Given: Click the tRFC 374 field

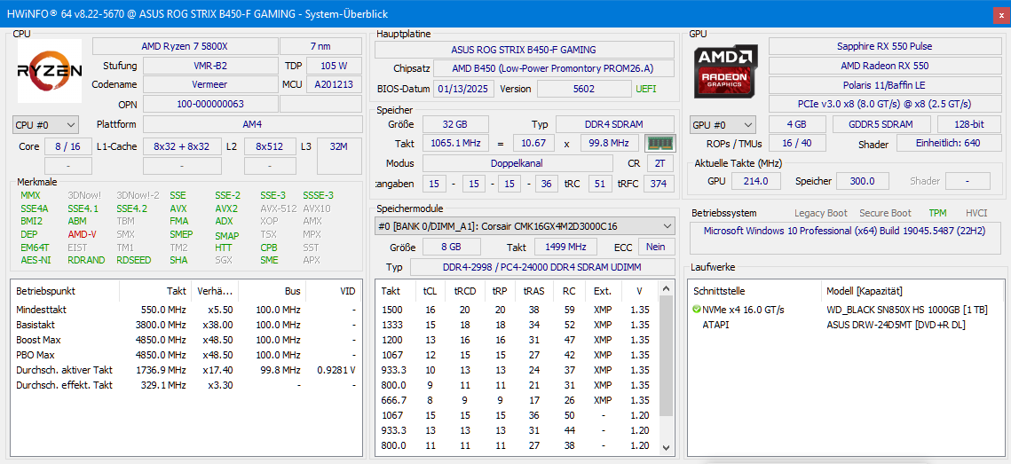Looking at the screenshot, I should [x=659, y=184].
